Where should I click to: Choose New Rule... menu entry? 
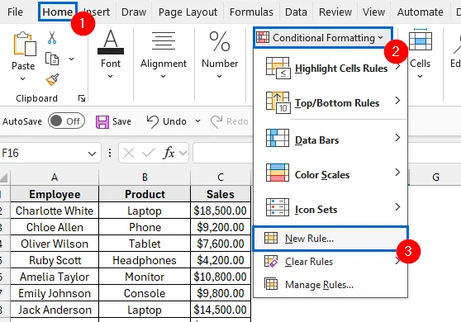pyautogui.click(x=330, y=239)
